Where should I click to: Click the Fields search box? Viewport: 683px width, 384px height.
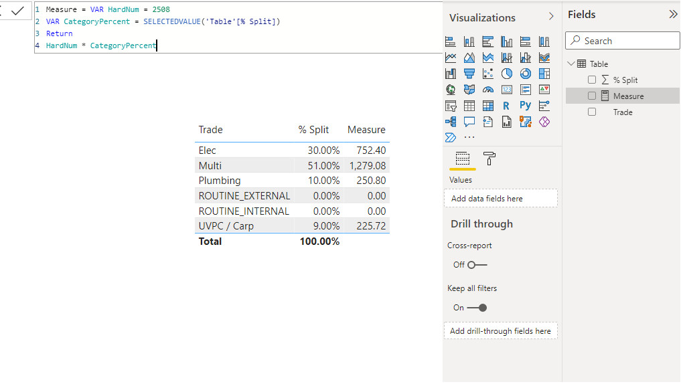pyautogui.click(x=623, y=41)
